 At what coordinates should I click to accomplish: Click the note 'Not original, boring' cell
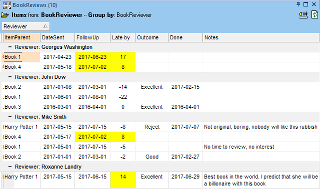click(261, 127)
